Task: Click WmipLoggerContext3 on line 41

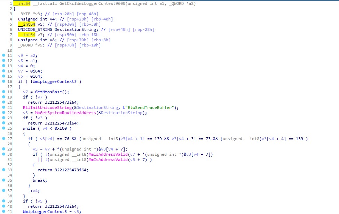Action: coord(45,212)
